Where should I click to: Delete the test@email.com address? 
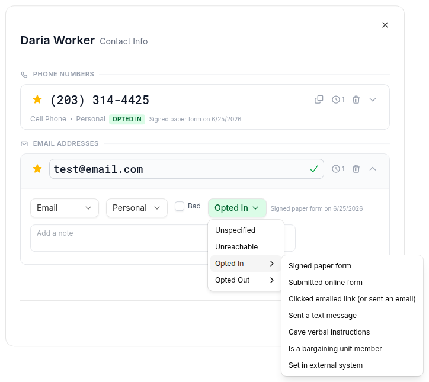click(x=356, y=169)
